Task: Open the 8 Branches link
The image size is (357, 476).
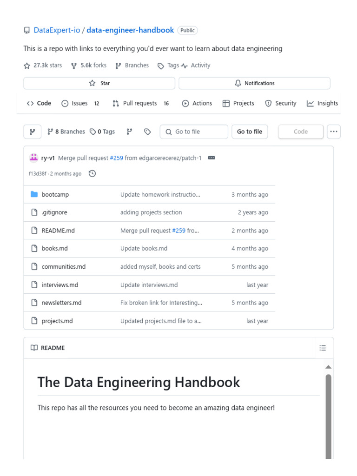Action: coord(66,132)
